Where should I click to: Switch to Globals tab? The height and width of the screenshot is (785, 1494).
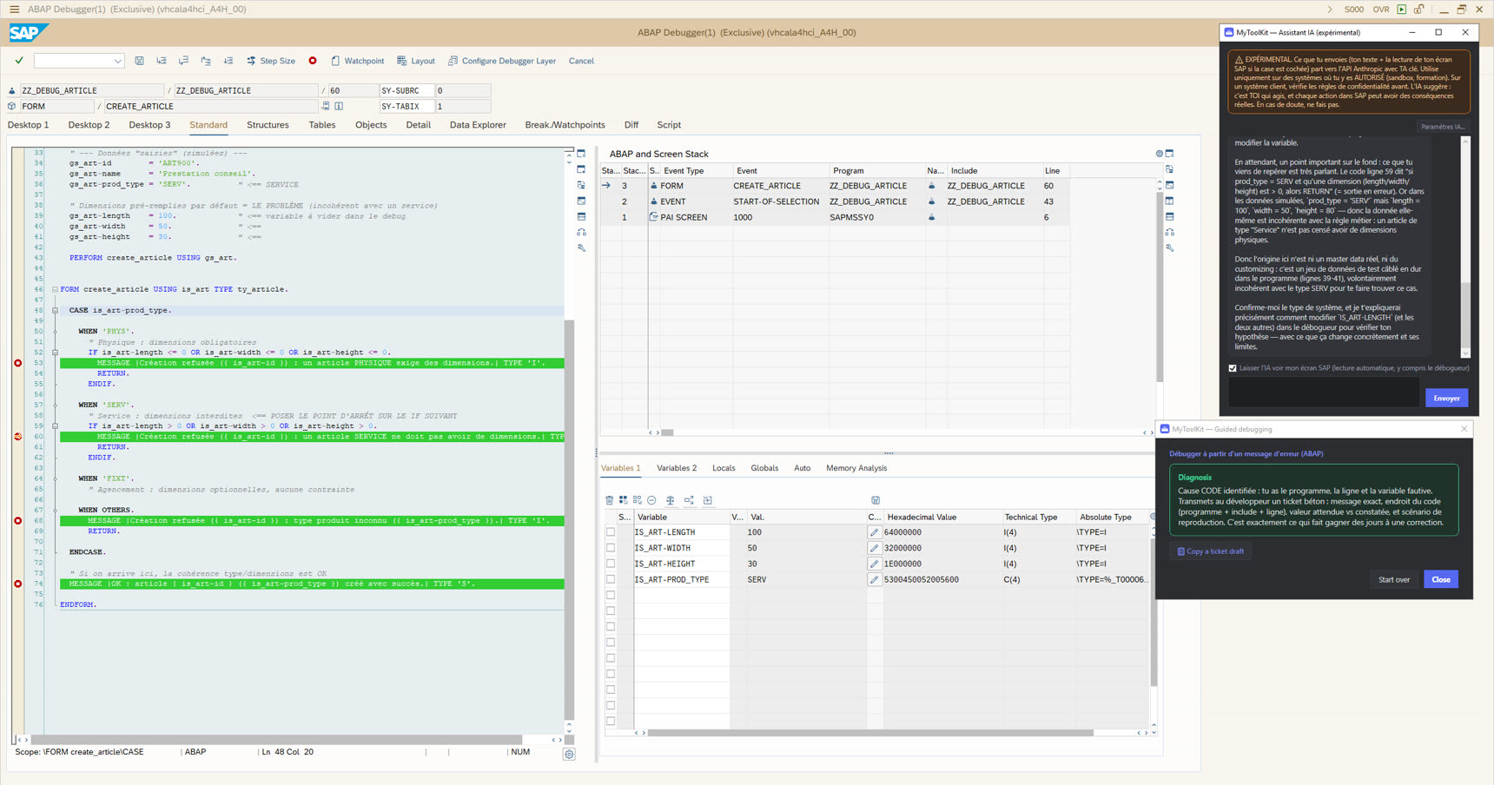coord(764,468)
